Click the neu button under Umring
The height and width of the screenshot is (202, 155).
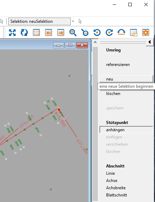tap(126, 79)
